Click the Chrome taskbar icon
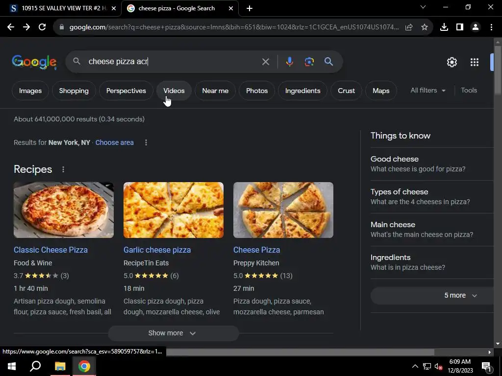The height and width of the screenshot is (376, 502). [x=84, y=366]
